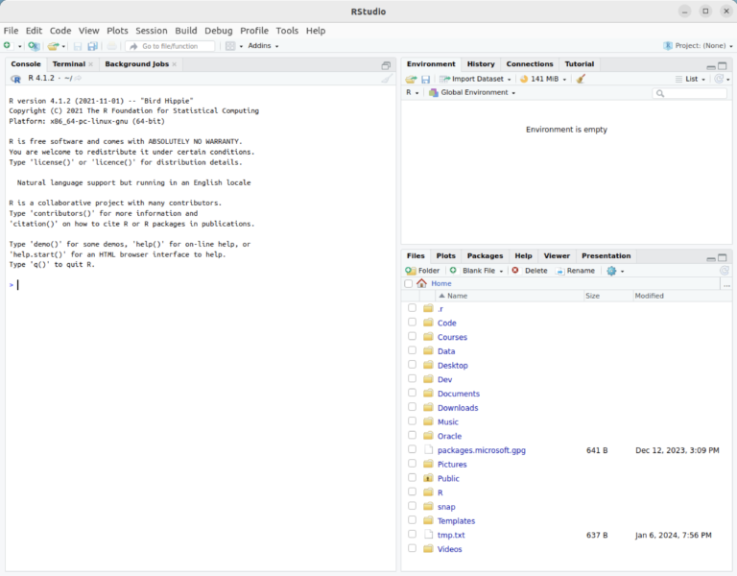Open the New File dropdown arrow
The image size is (737, 576).
20,46
